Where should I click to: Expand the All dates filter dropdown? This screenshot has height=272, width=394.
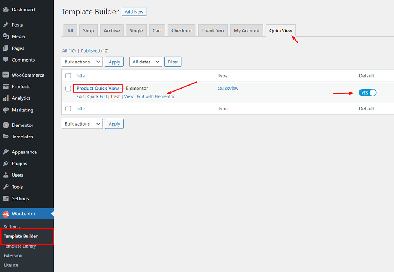point(146,62)
